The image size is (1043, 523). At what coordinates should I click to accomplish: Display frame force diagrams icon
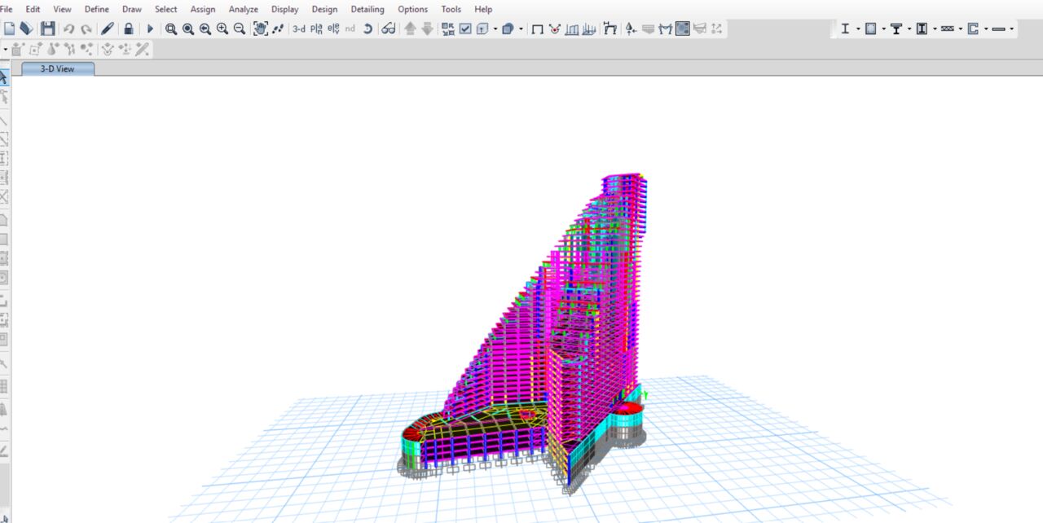pyautogui.click(x=589, y=29)
